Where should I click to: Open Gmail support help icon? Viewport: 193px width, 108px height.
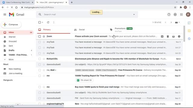pyautogui.click(x=169, y=15)
